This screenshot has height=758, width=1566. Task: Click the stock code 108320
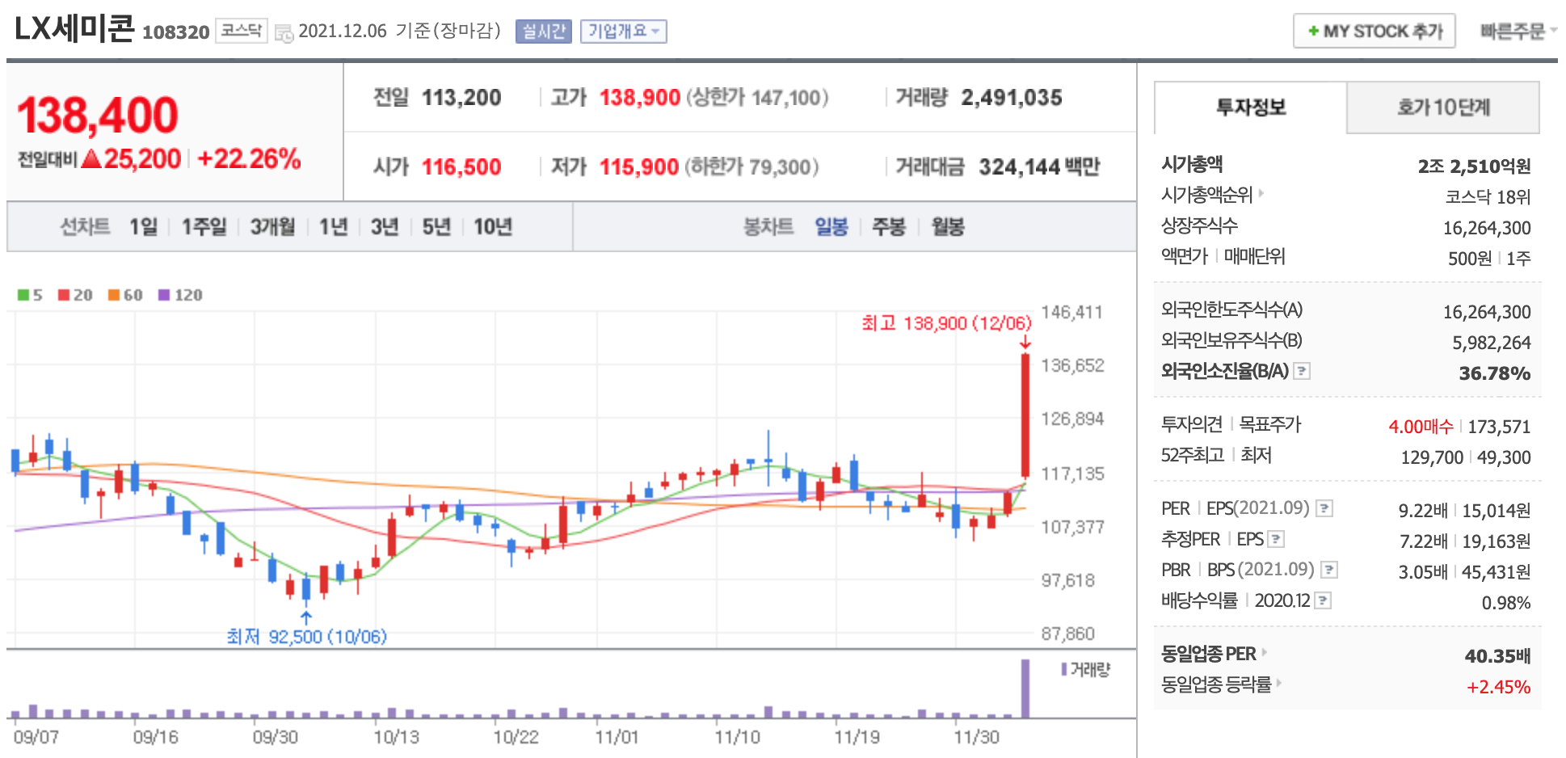pyautogui.click(x=175, y=32)
